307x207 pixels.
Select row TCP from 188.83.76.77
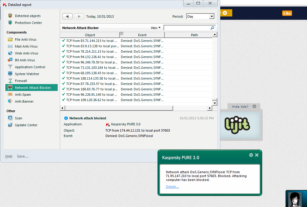pyautogui.click(x=136, y=89)
